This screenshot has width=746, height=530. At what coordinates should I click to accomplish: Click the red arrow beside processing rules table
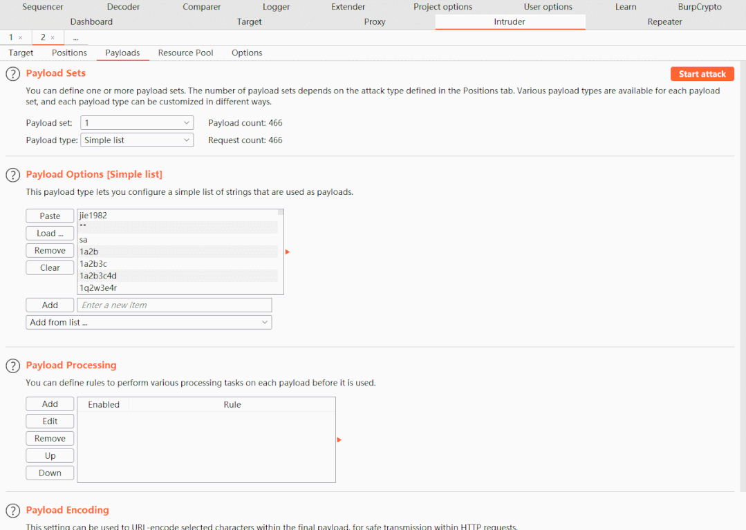(339, 439)
